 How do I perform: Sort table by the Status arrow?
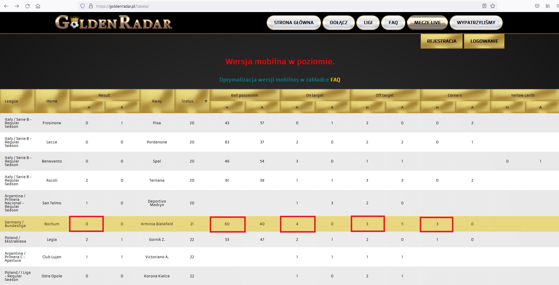pyautogui.click(x=206, y=101)
